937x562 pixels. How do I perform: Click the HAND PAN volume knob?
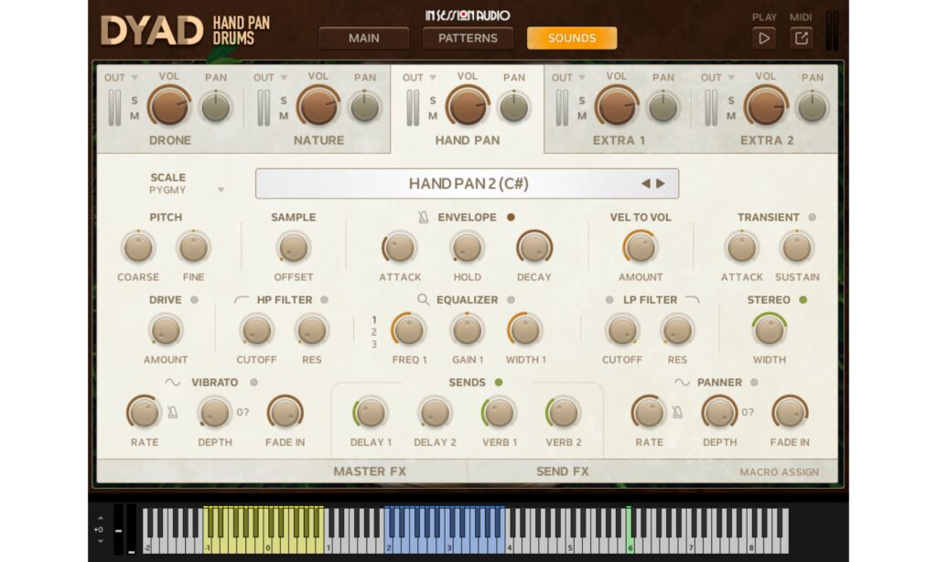point(467,106)
